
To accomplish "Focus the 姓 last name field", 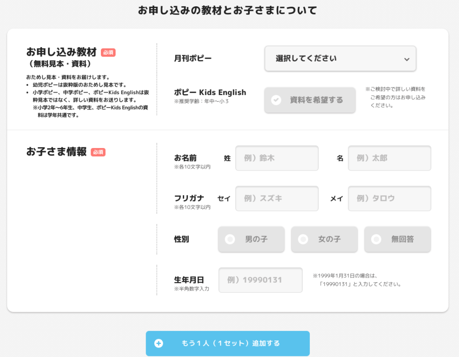I will [277, 158].
